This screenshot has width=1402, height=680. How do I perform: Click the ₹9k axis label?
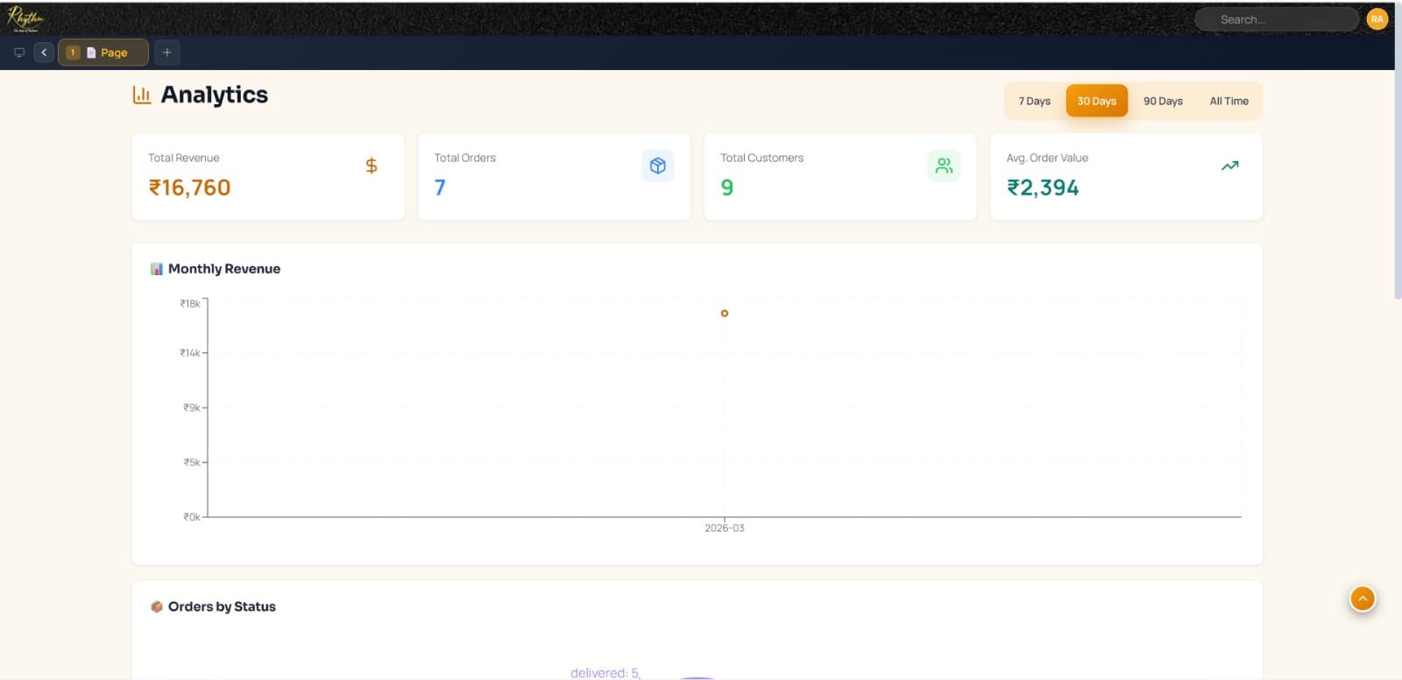(x=192, y=407)
